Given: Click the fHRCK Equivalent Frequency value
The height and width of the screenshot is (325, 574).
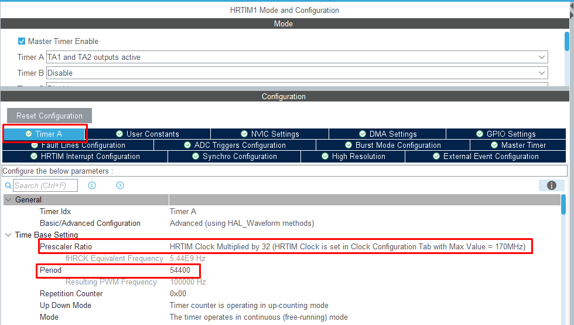Looking at the screenshot, I should (187, 259).
